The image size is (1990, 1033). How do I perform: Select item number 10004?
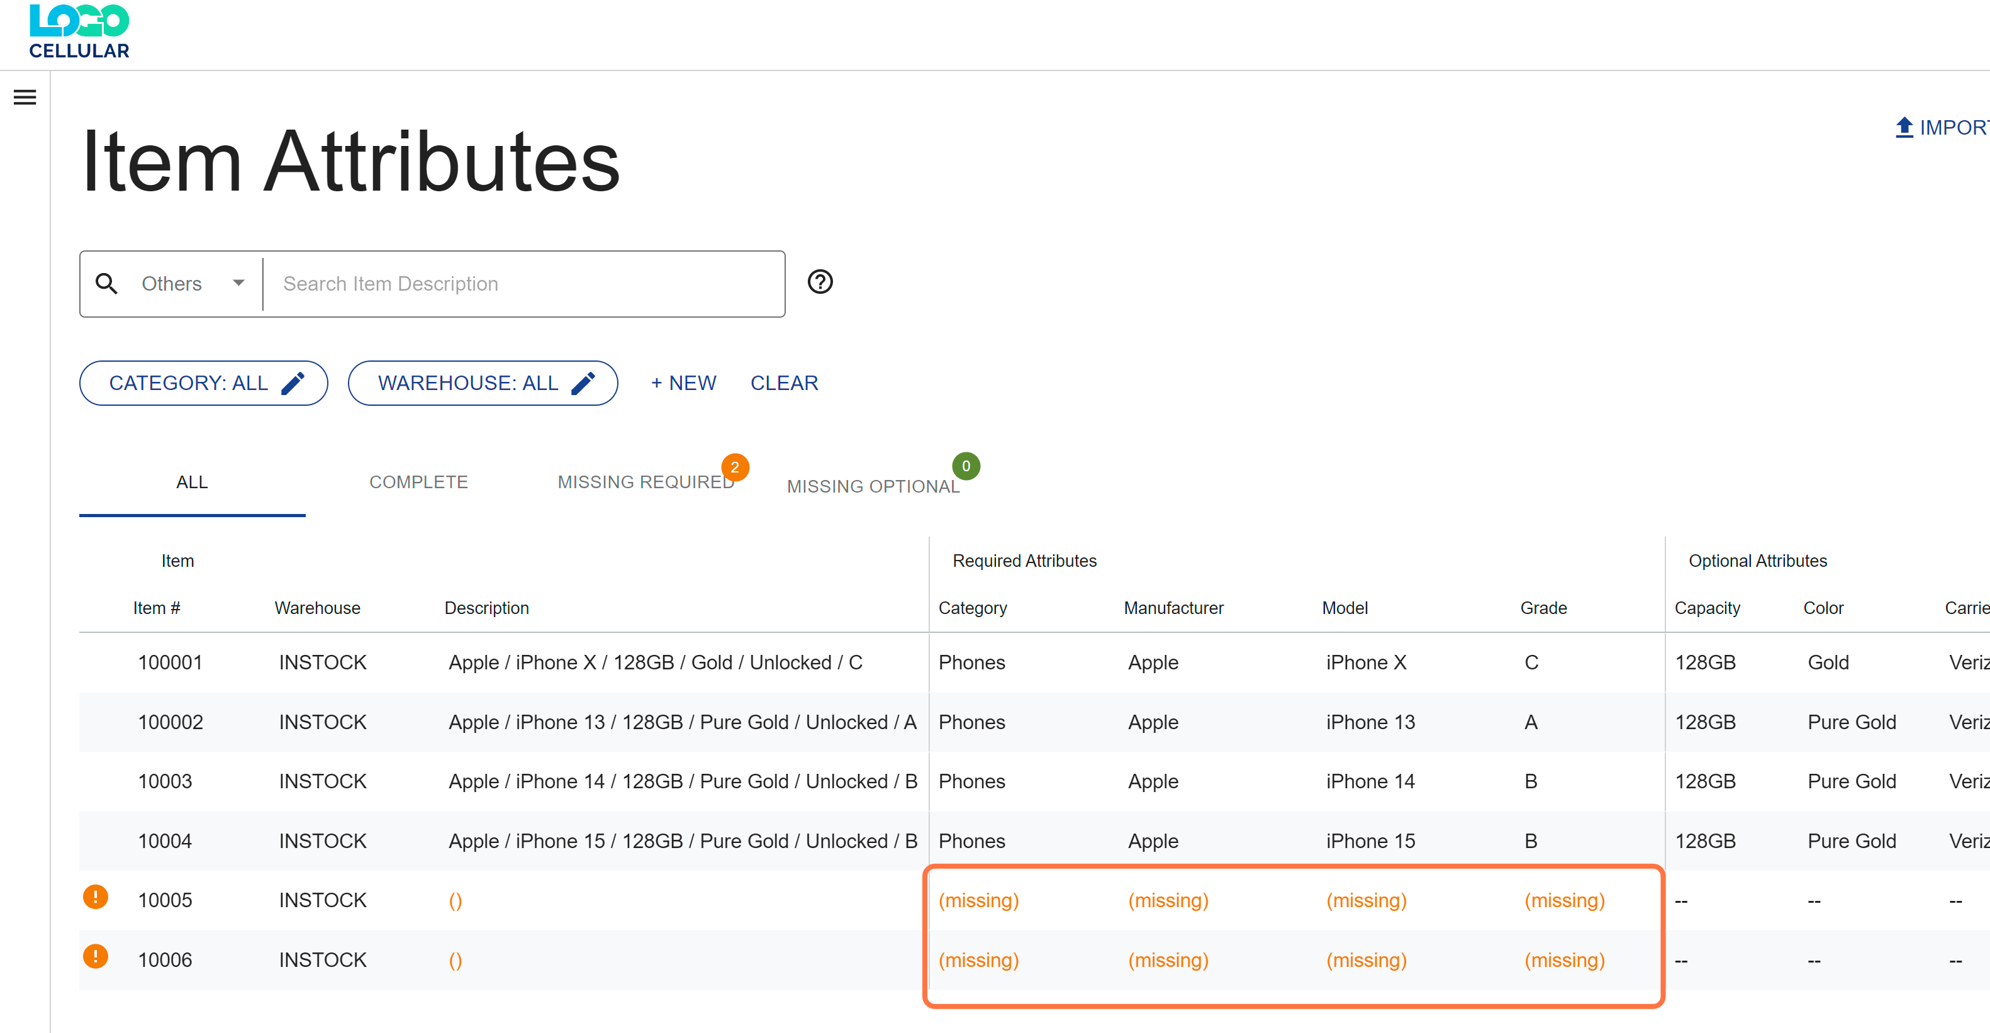click(165, 841)
